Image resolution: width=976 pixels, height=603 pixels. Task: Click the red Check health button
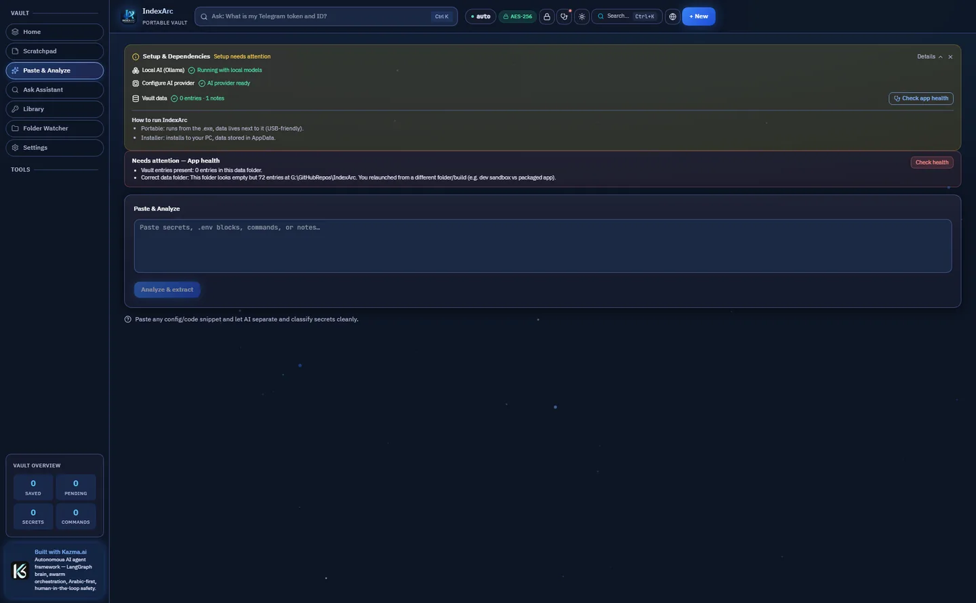click(x=932, y=163)
